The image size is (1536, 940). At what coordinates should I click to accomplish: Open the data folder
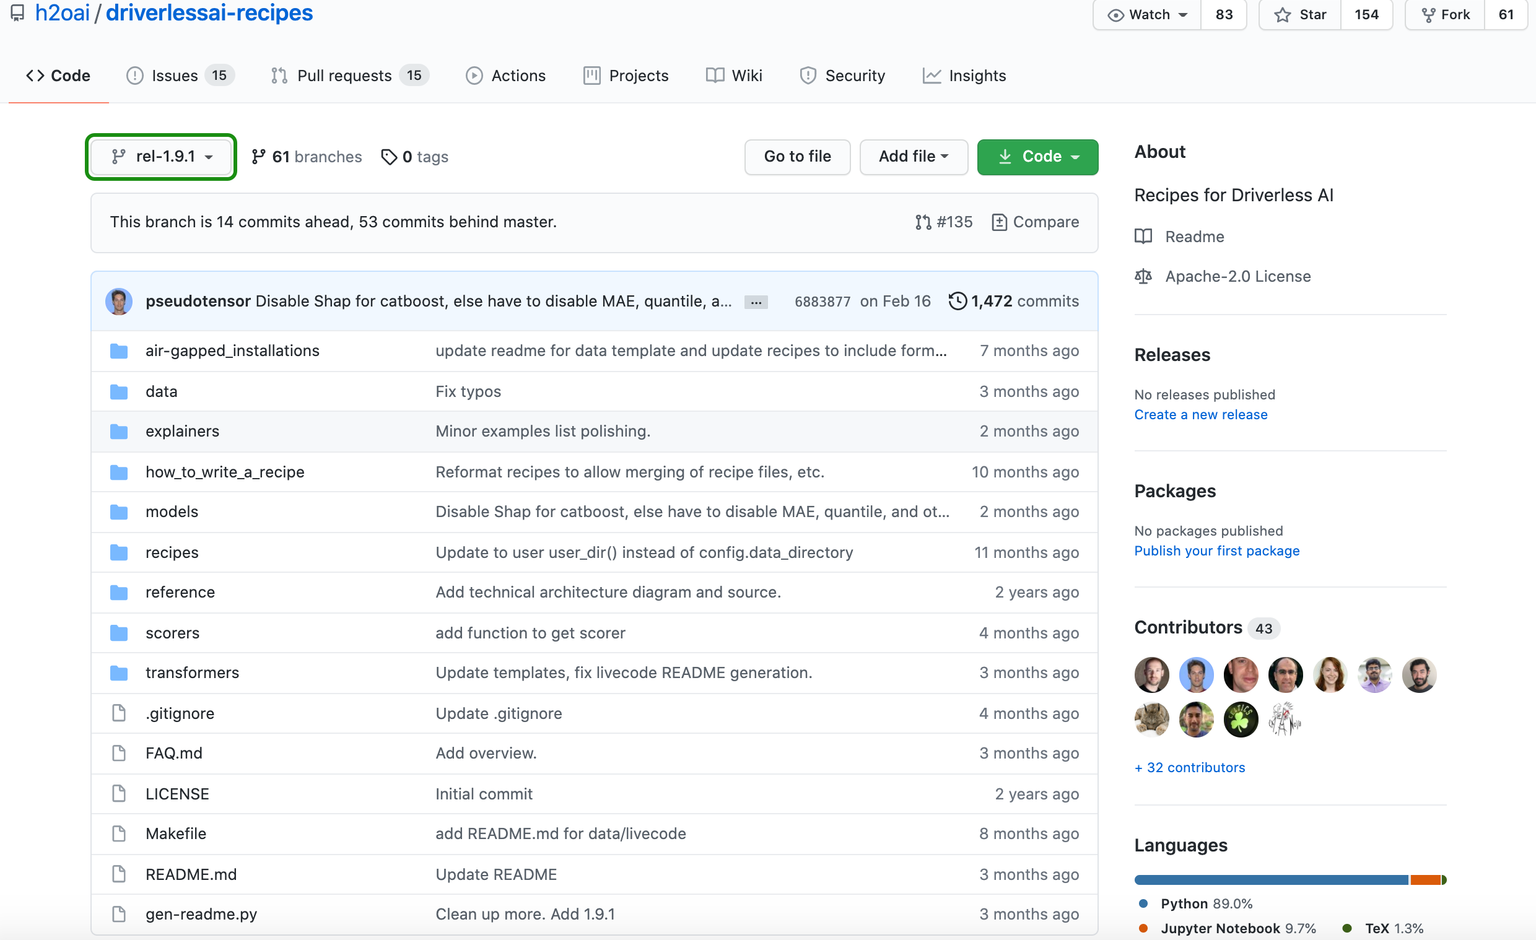(162, 391)
